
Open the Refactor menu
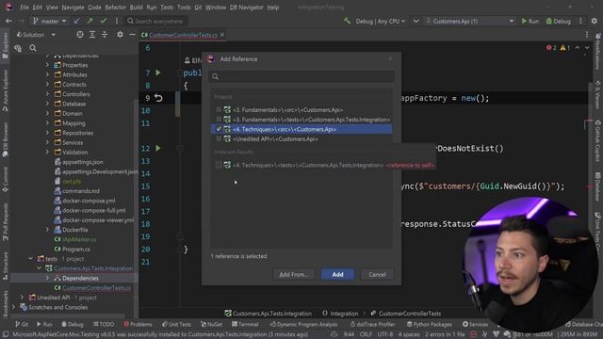pyautogui.click(x=115, y=8)
